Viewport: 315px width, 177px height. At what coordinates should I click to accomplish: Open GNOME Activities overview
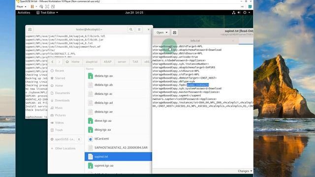point(24,13)
